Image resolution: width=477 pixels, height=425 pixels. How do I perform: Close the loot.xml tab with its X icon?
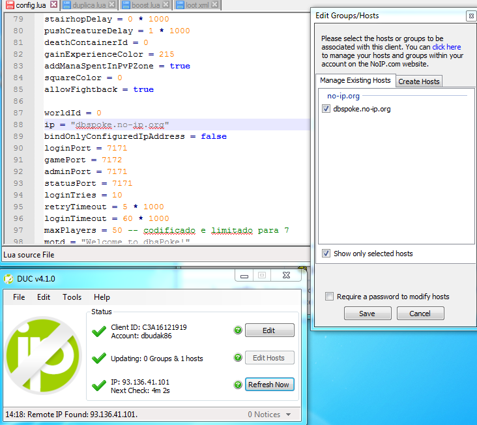[214, 5]
